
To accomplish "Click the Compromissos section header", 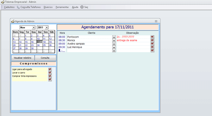I will coord(34,64).
